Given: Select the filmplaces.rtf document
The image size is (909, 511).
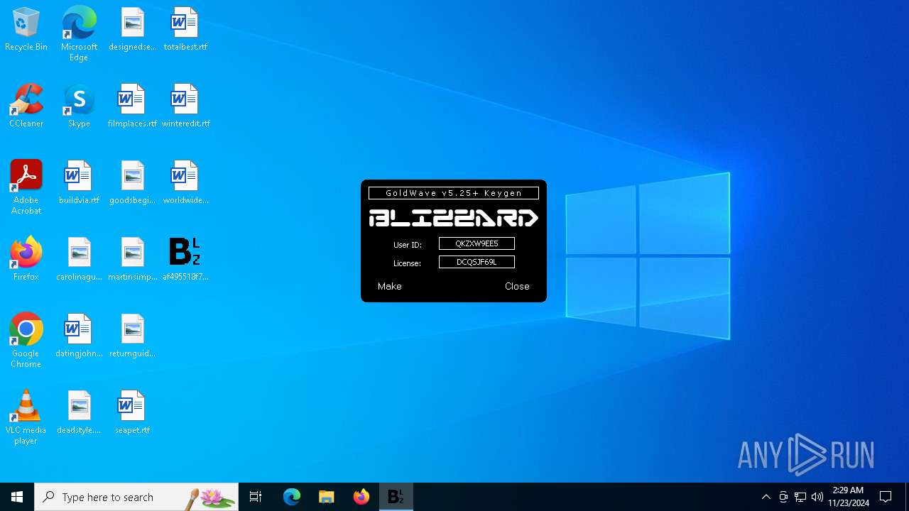Looking at the screenshot, I should 133,106.
